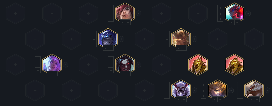Screen dimensions: 272x106
Task: Raise star level of eagle champion
Action: click(257, 99)
